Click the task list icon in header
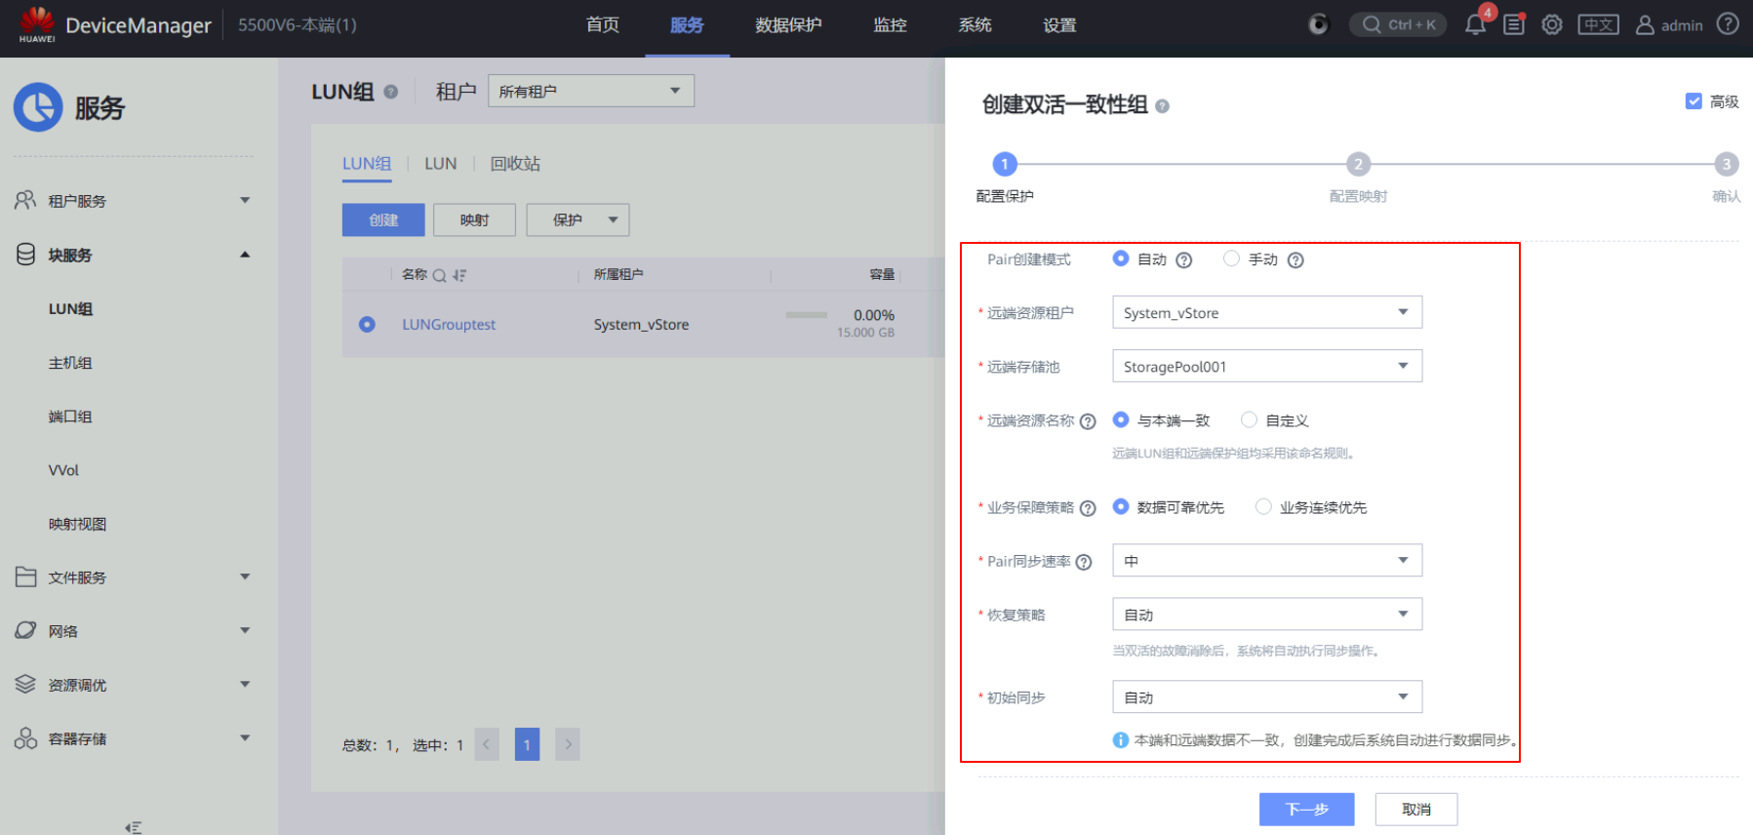The width and height of the screenshot is (1753, 835). tap(1514, 25)
